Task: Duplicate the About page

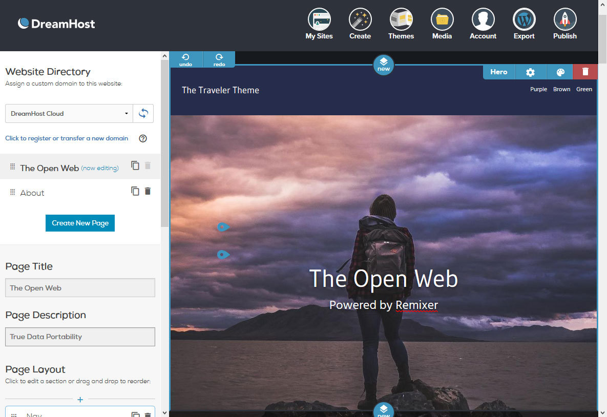Action: click(x=135, y=191)
